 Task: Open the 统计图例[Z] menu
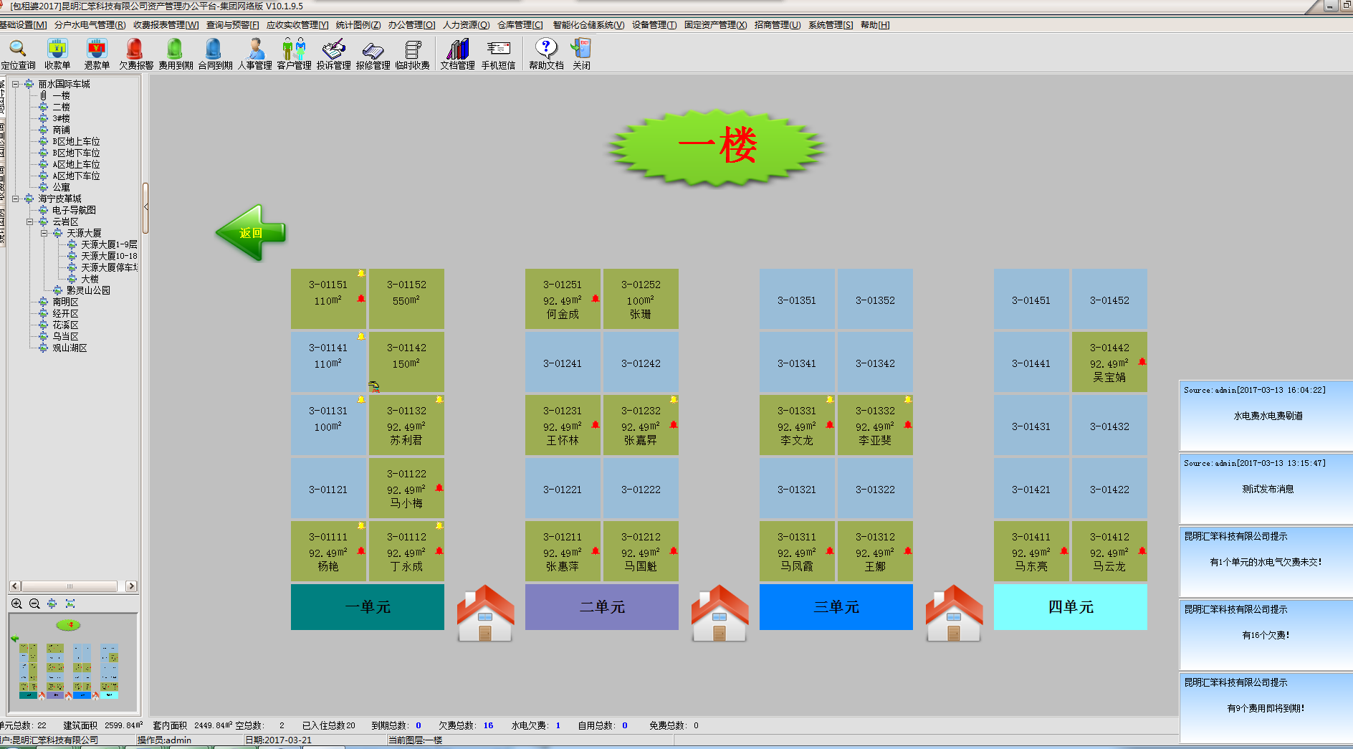pyautogui.click(x=358, y=25)
